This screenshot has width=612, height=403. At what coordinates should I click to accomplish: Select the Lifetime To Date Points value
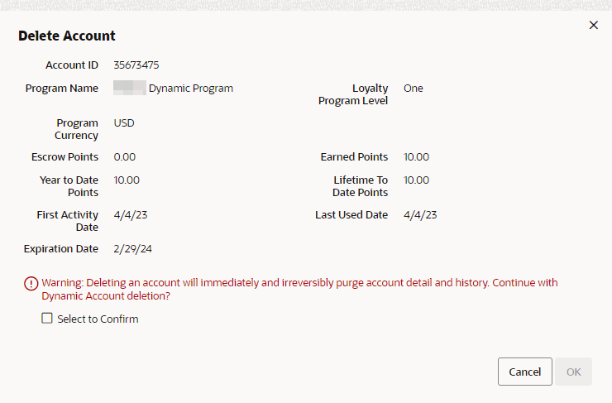point(416,180)
